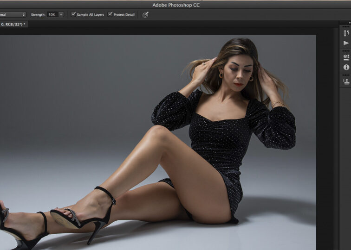
Task: Click the grip handle above Properties icon
Action: coord(346,51)
